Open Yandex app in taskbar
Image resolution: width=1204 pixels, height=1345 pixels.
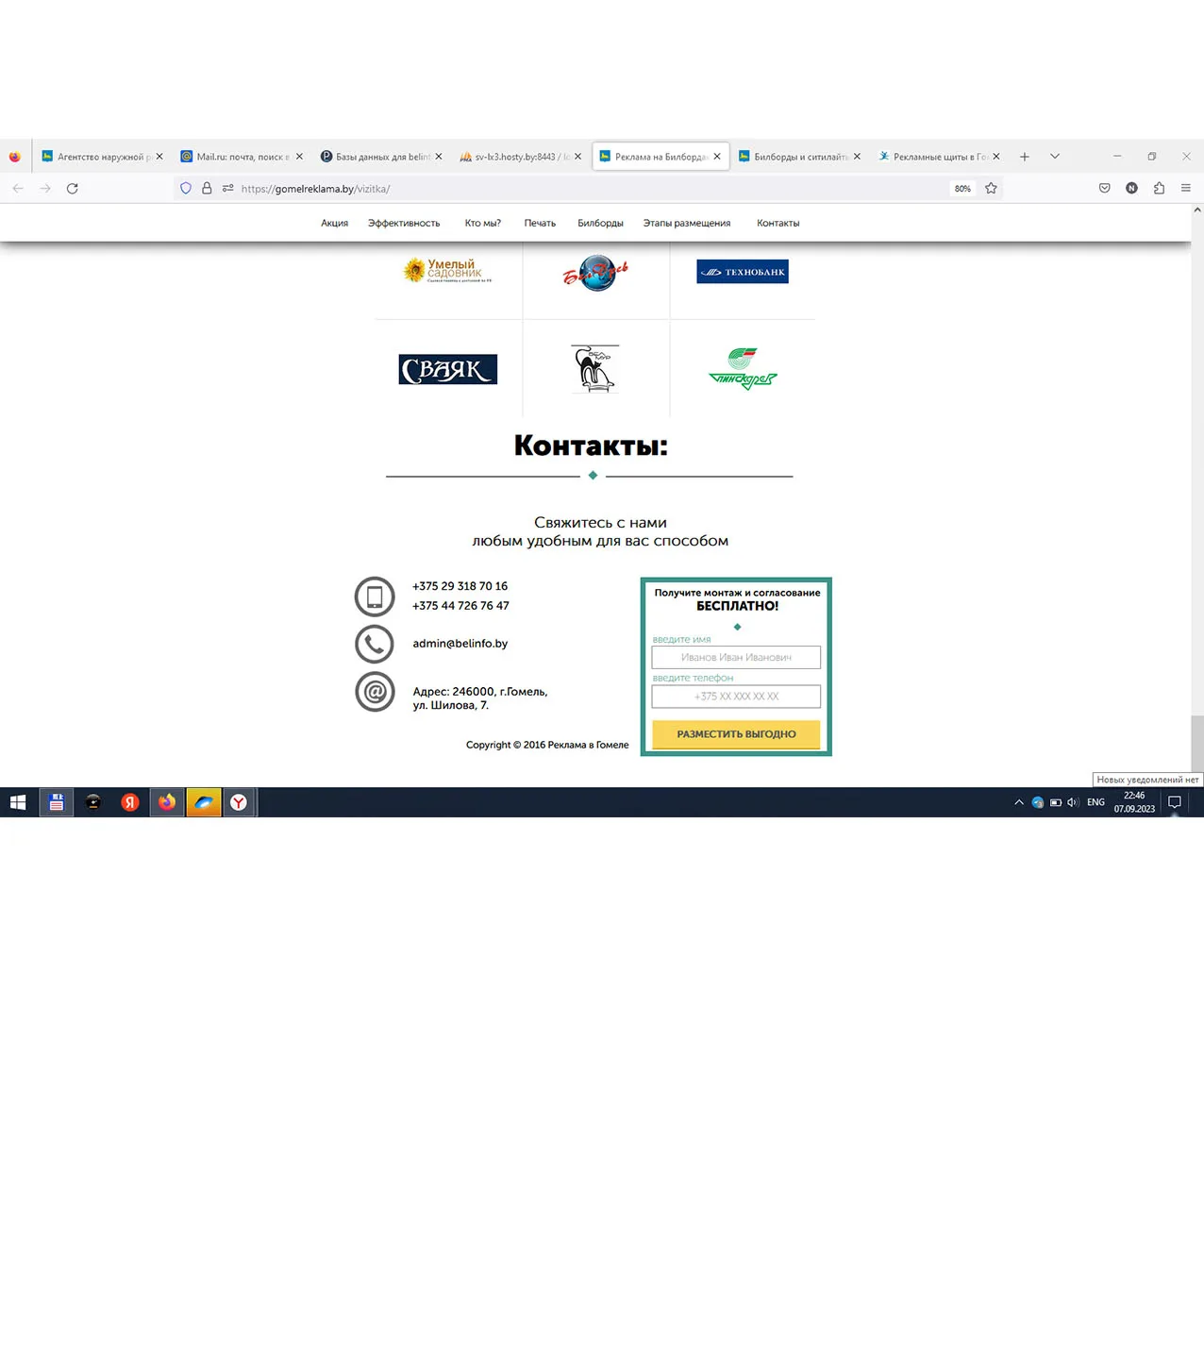130,802
